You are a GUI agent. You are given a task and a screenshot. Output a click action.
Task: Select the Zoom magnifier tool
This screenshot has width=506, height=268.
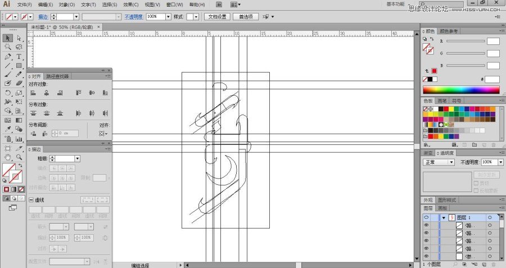19,157
